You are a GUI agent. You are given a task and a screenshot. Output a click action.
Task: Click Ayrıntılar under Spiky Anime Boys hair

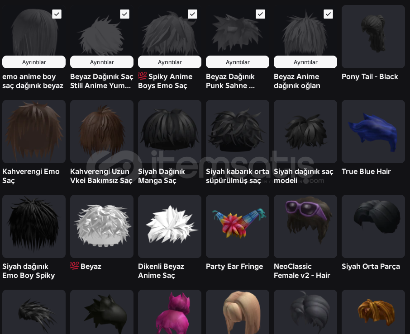[170, 62]
